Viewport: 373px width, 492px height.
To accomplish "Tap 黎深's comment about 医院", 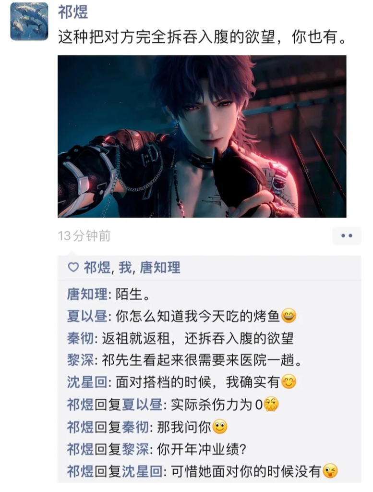I will coord(202,360).
